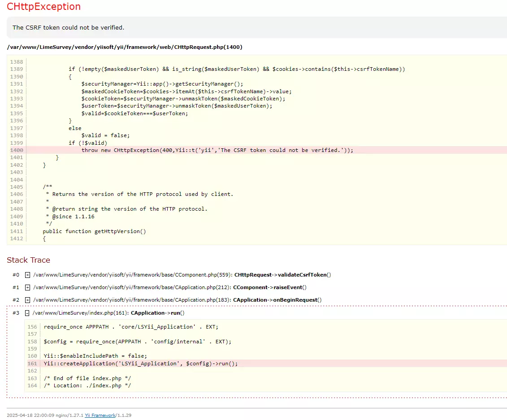Click line 1394 userToken assignment
Screen dimensions: 507x420
[177, 106]
